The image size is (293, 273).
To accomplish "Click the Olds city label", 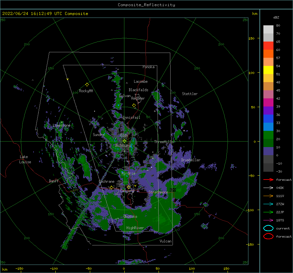I will pos(124,135).
